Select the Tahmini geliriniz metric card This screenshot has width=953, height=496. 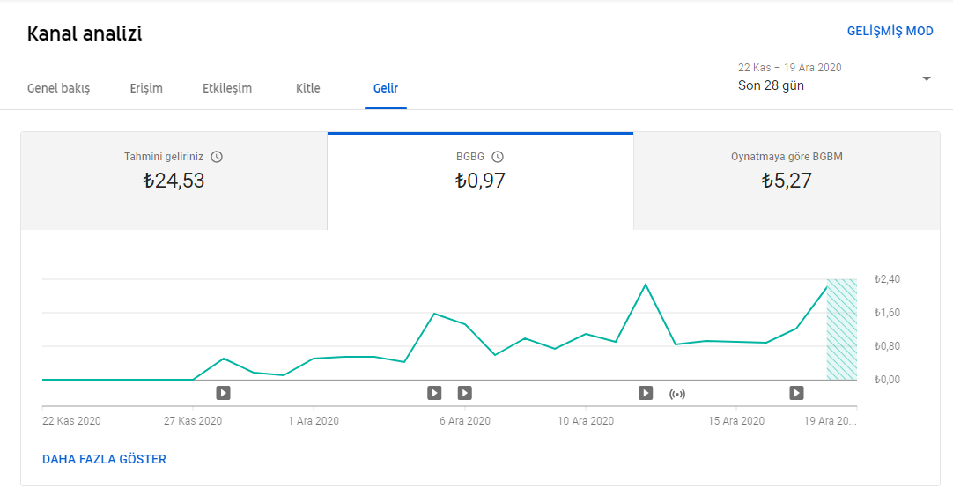(x=174, y=181)
